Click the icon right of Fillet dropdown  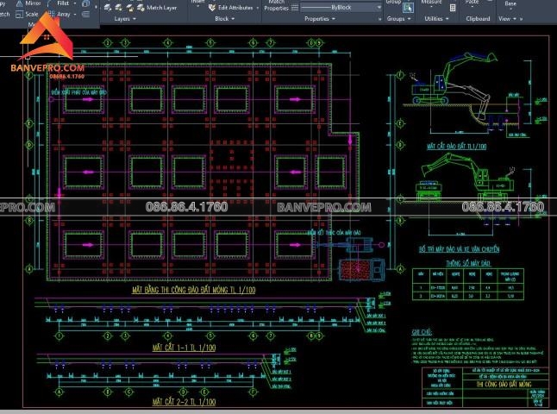85,3
